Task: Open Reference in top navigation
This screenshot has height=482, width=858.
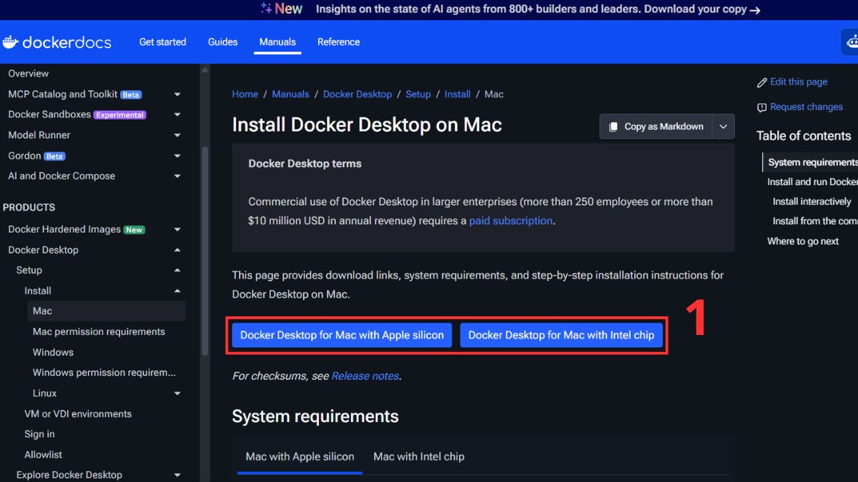Action: click(339, 42)
